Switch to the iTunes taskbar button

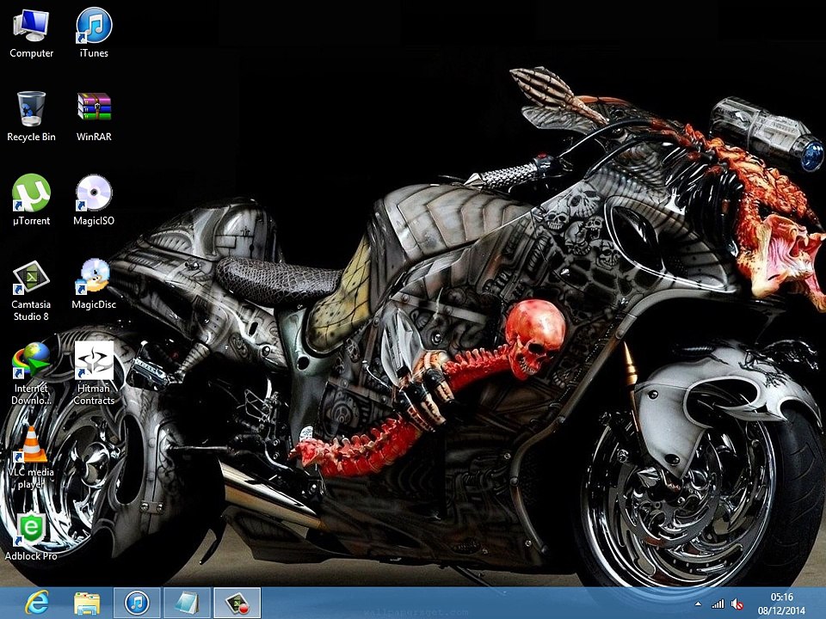137,604
